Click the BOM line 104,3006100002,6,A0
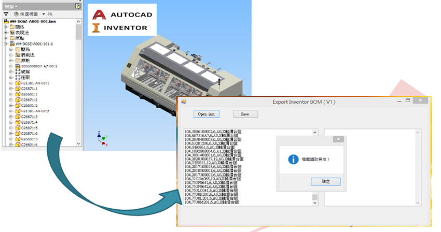The height and width of the screenshot is (232, 441). tap(213, 132)
